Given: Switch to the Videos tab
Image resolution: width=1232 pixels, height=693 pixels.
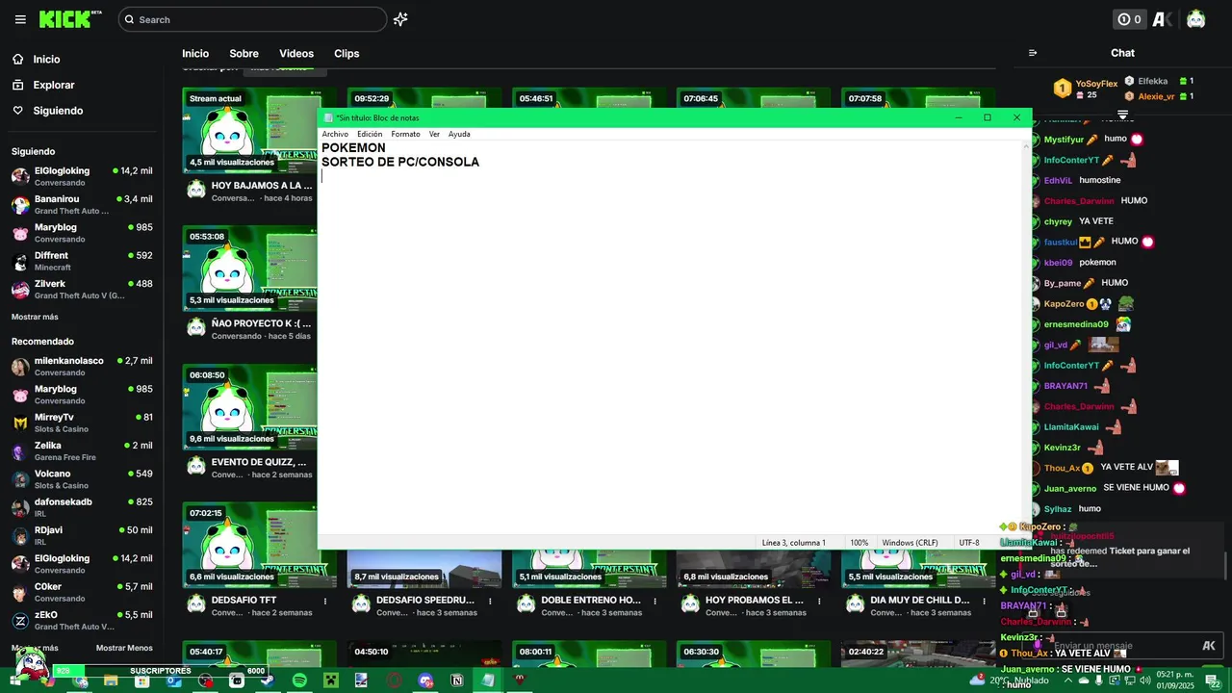Looking at the screenshot, I should (x=296, y=54).
